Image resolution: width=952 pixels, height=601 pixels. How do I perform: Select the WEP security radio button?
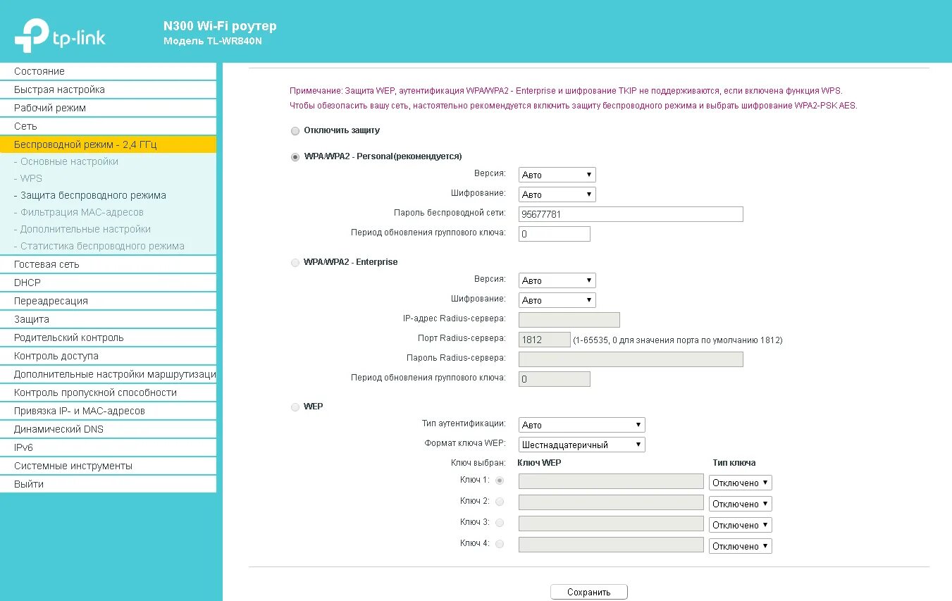coord(295,407)
